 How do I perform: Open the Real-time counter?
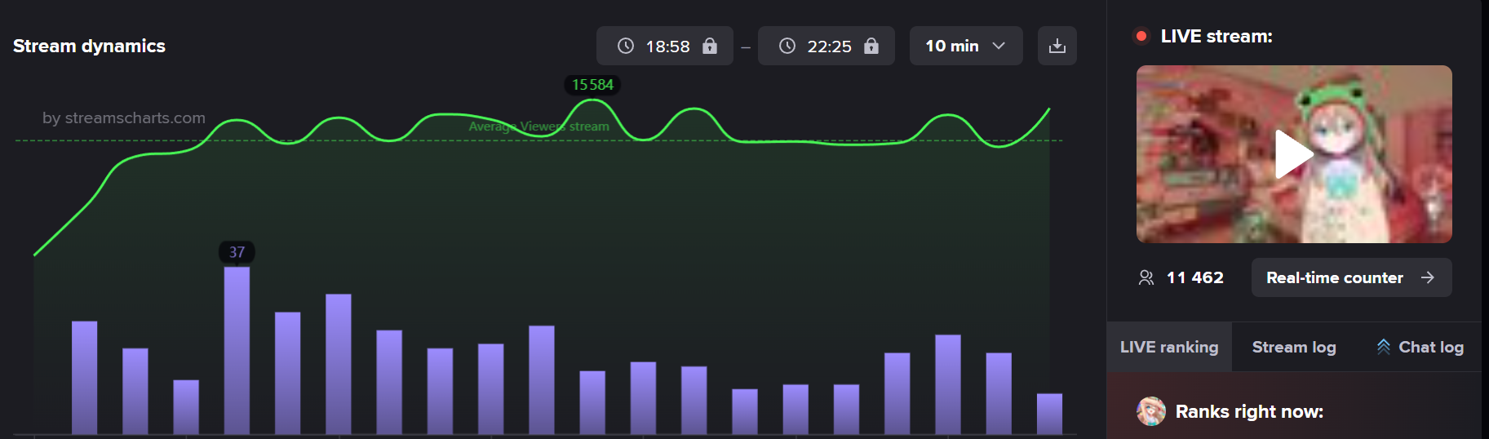[x=1351, y=277]
